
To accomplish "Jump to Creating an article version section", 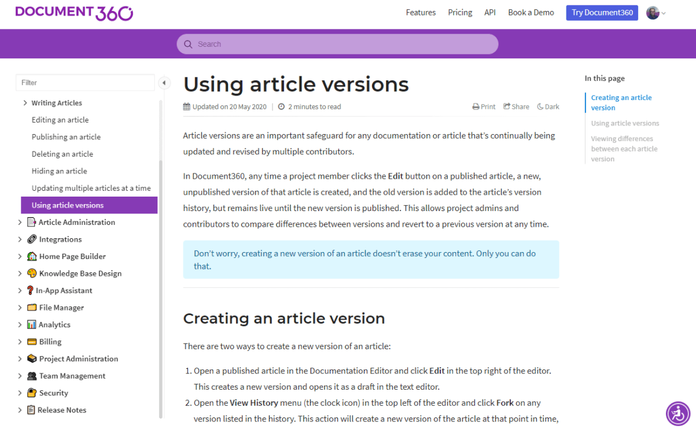I will click(621, 103).
